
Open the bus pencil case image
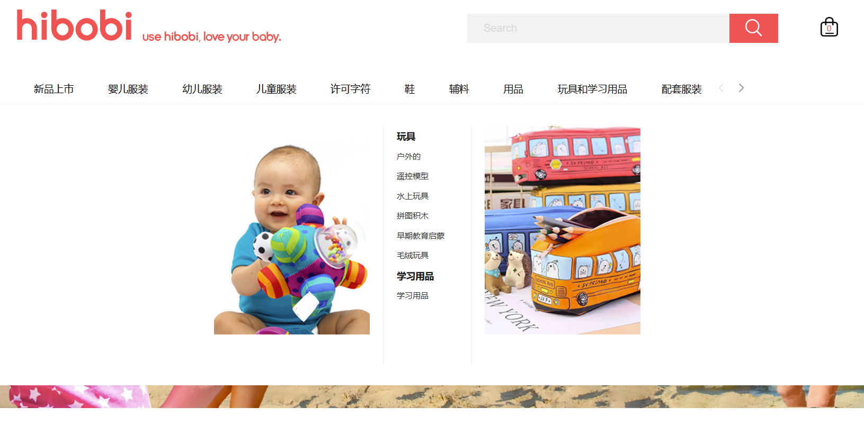(563, 230)
